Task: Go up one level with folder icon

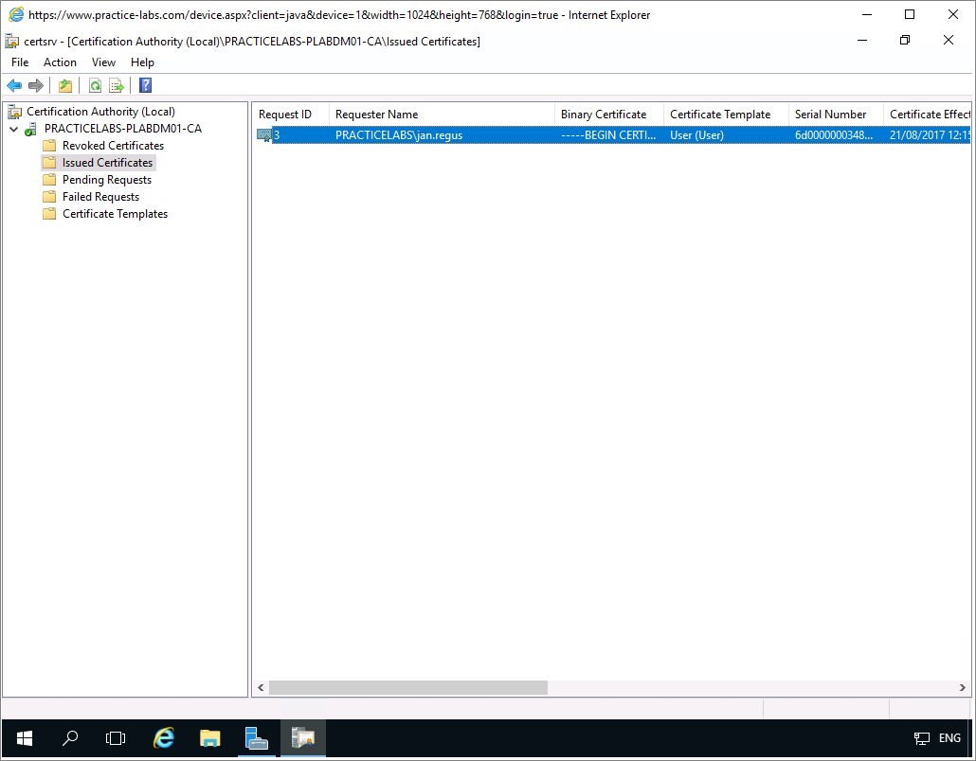Action: point(65,86)
